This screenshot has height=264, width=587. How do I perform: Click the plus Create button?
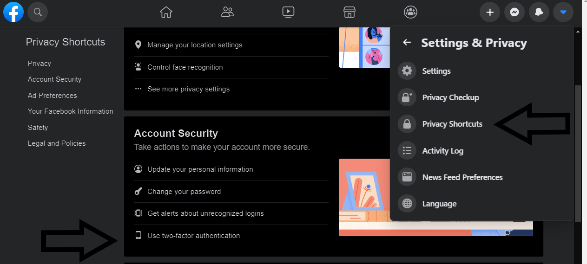tap(490, 13)
